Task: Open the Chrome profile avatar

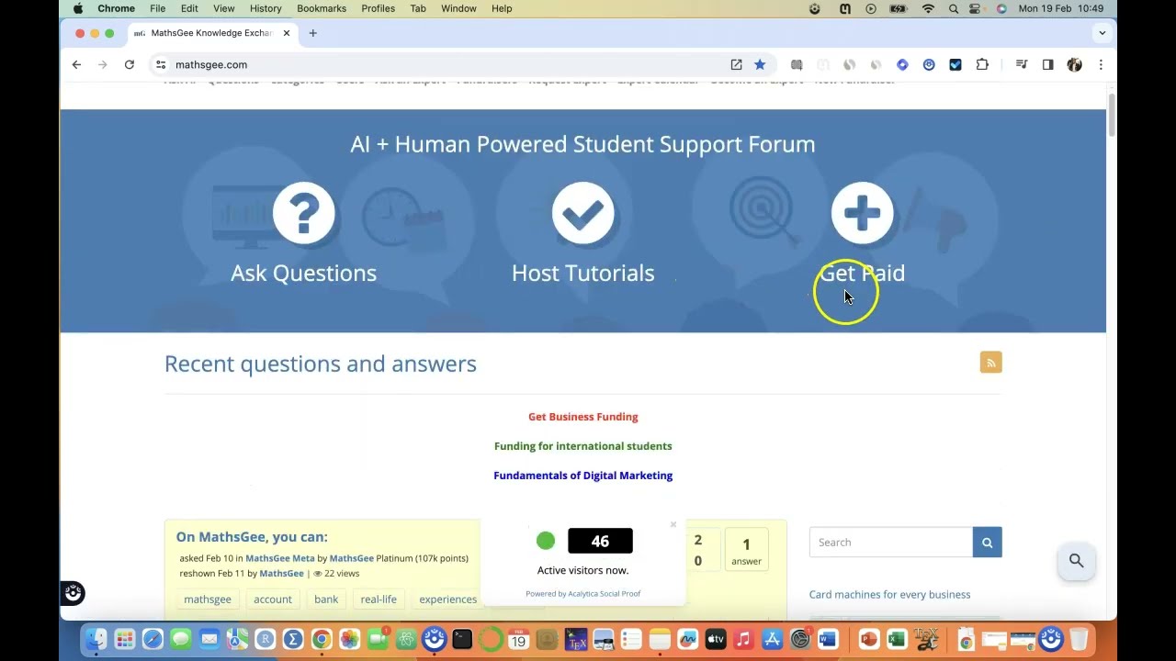Action: [1074, 64]
